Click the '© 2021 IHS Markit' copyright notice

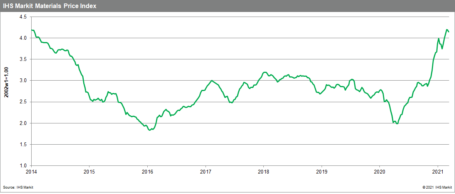(x=438, y=187)
